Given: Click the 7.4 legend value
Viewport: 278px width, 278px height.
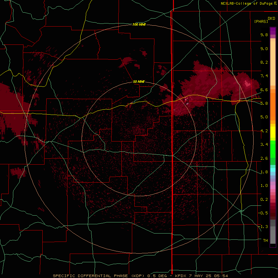Looking at the screenshot, I should pos(264,76).
